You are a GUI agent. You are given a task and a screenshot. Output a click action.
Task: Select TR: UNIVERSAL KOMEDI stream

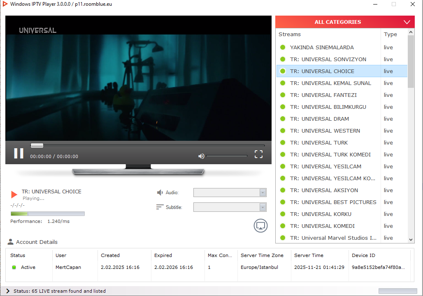point(342,226)
